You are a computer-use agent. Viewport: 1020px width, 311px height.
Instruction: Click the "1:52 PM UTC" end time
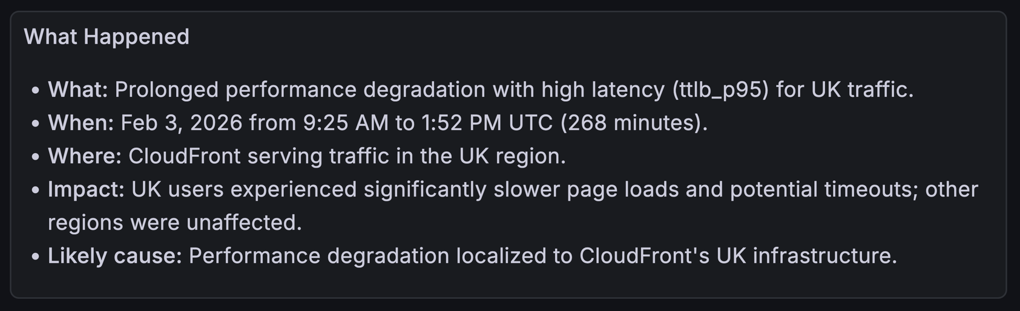[487, 123]
